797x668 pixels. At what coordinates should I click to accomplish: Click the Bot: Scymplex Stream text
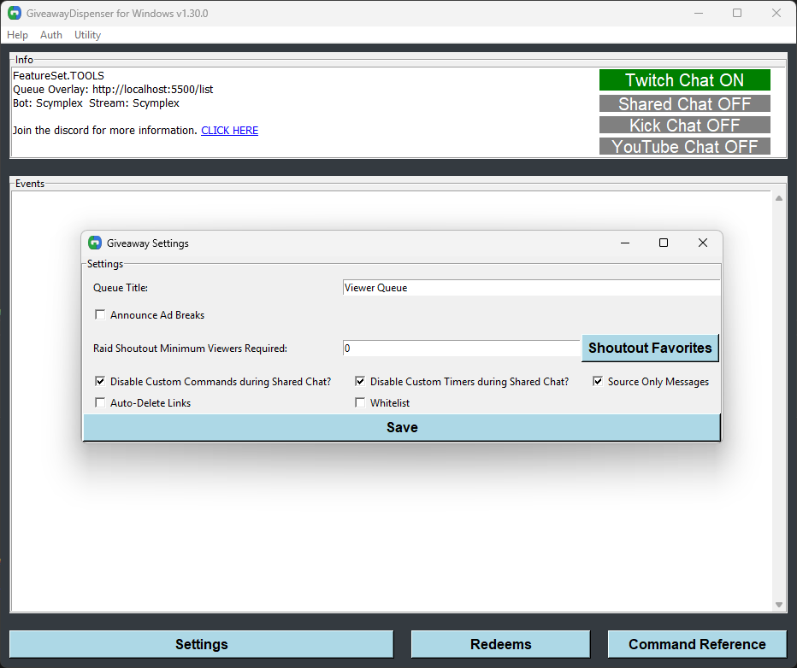96,103
